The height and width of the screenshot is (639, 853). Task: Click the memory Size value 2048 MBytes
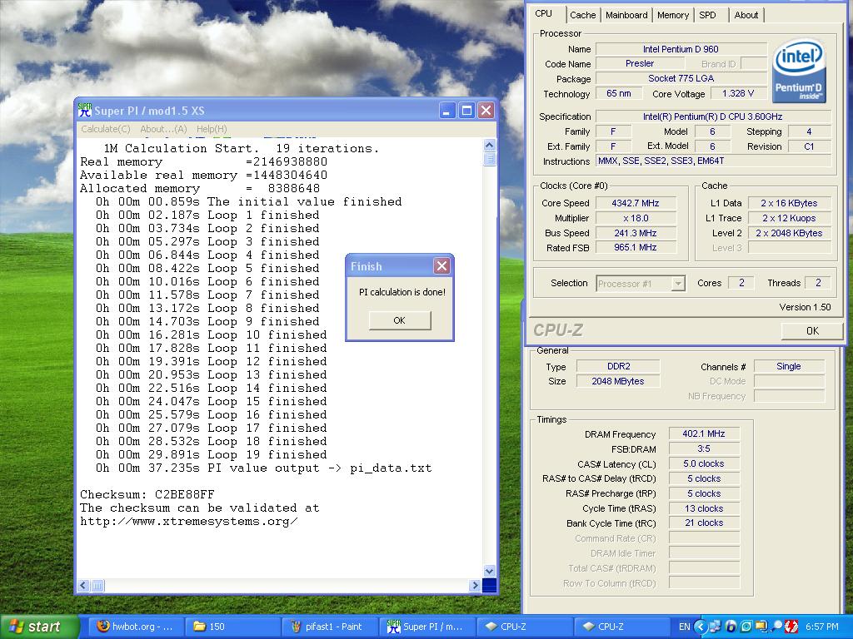[x=618, y=381]
